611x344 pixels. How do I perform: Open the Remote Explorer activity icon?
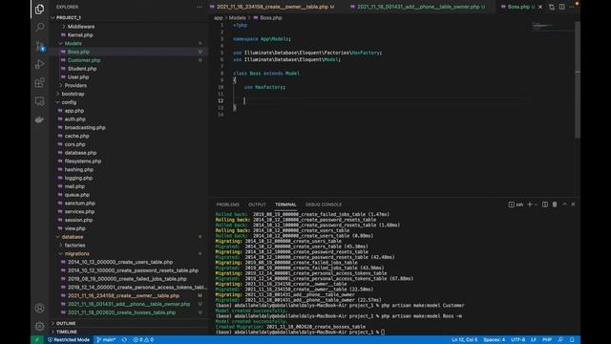click(39, 101)
